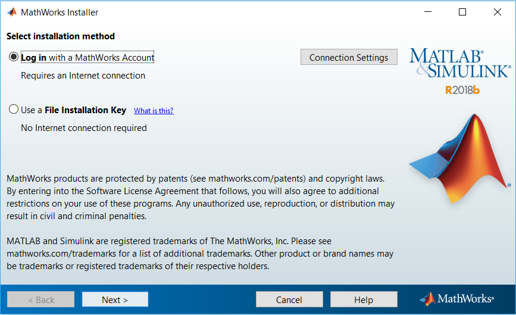Click the greyed-out < Back button
516x315 pixels.
tap(41, 300)
